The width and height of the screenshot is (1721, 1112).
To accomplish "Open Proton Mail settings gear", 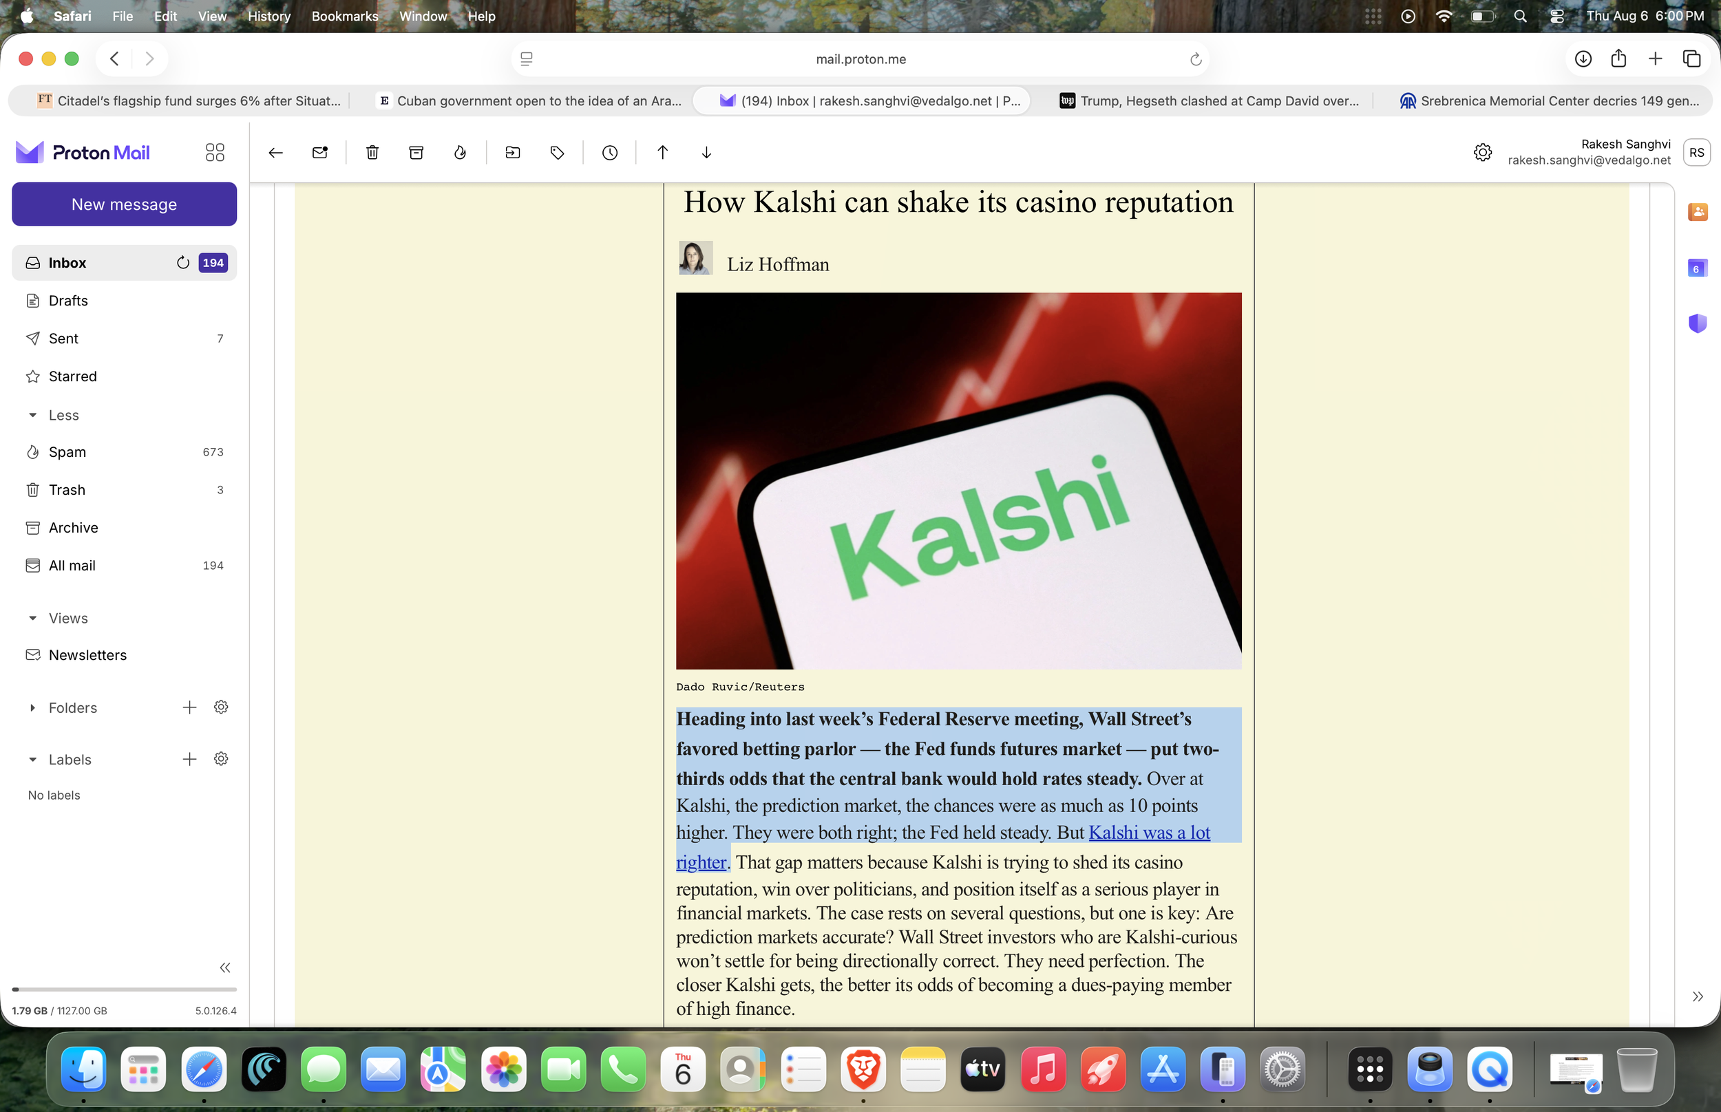I will coord(1483,152).
